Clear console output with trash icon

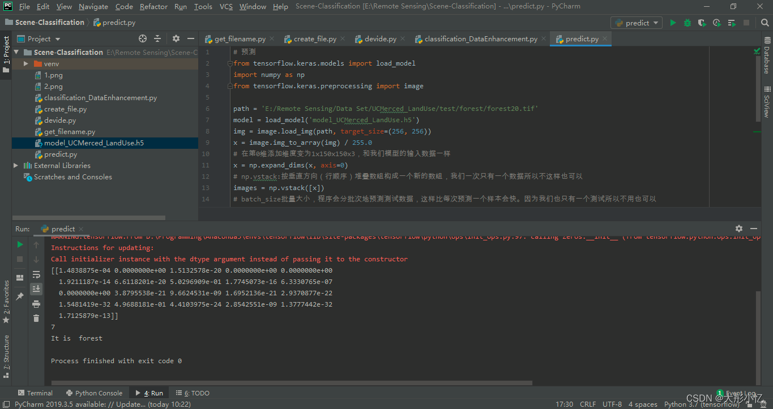pos(36,318)
